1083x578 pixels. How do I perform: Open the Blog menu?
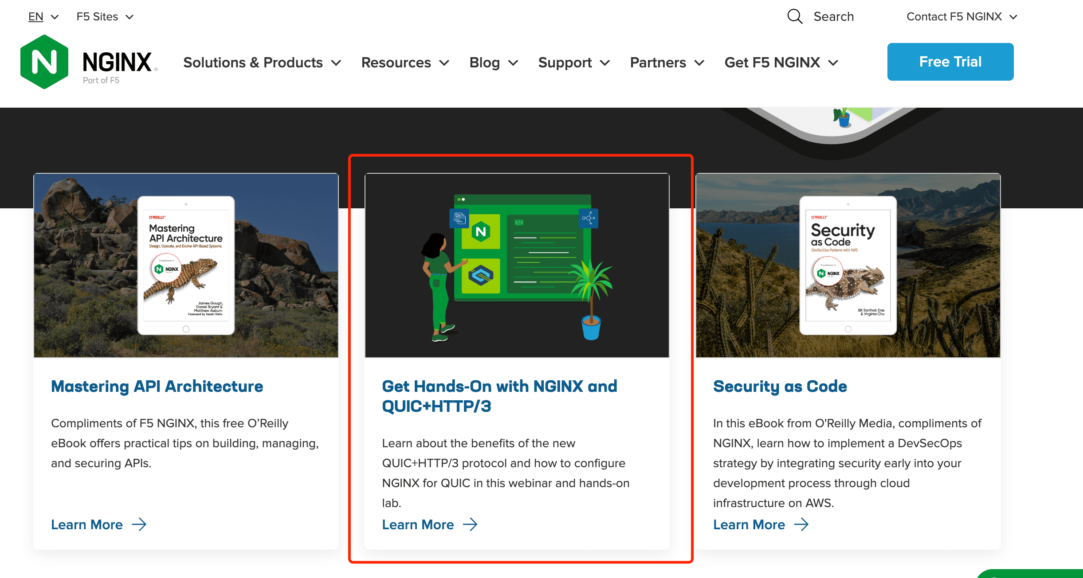[x=494, y=62]
